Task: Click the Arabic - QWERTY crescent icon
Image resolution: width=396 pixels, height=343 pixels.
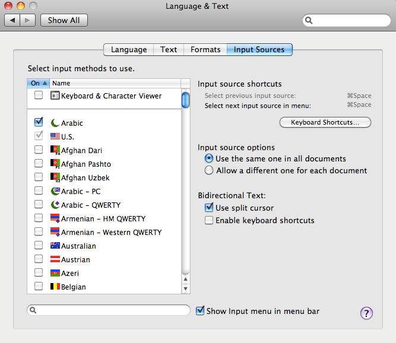Action: pyautogui.click(x=55, y=205)
